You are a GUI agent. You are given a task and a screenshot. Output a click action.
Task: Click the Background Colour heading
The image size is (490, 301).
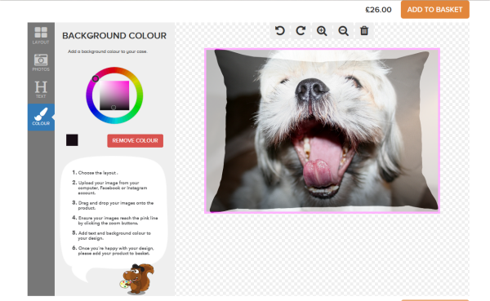click(x=114, y=36)
